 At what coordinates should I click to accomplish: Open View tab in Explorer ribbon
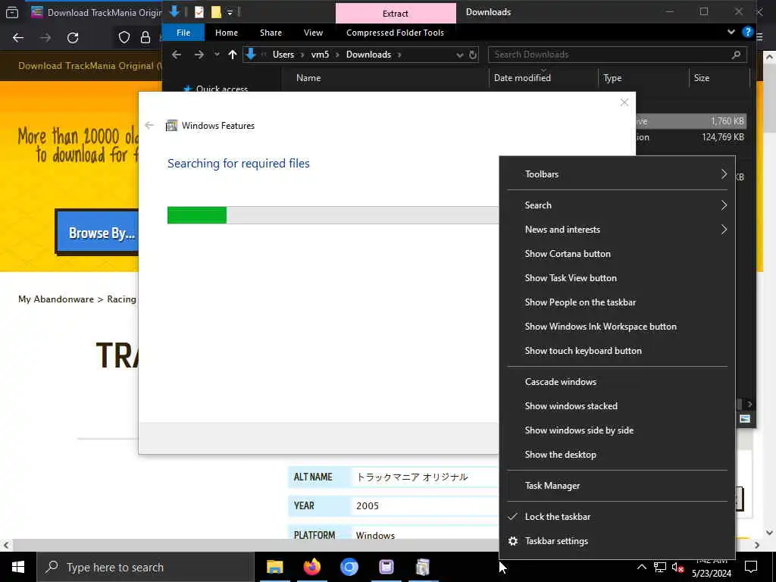[313, 33]
